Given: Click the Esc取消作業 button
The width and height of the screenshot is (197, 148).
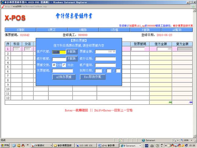Looking at the screenshot, I should (x=95, y=77).
